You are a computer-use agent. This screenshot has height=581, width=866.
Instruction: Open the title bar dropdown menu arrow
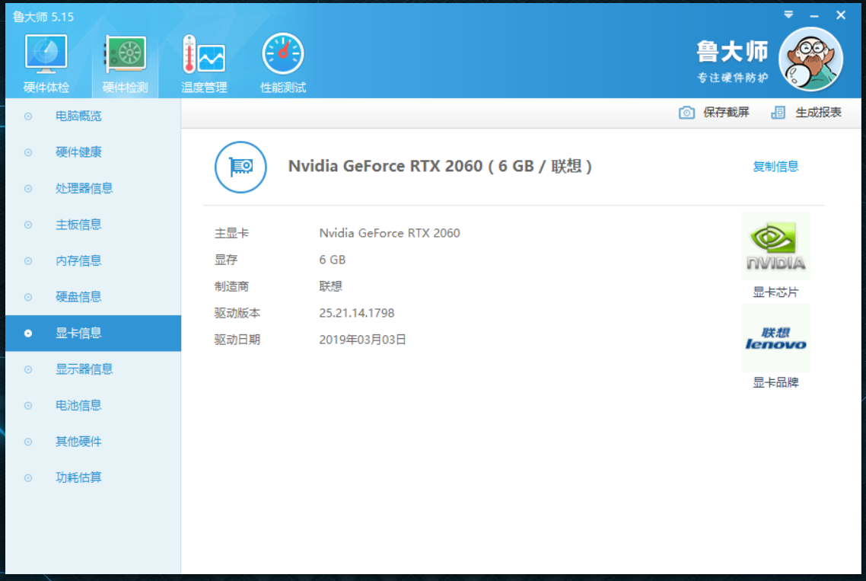point(788,15)
